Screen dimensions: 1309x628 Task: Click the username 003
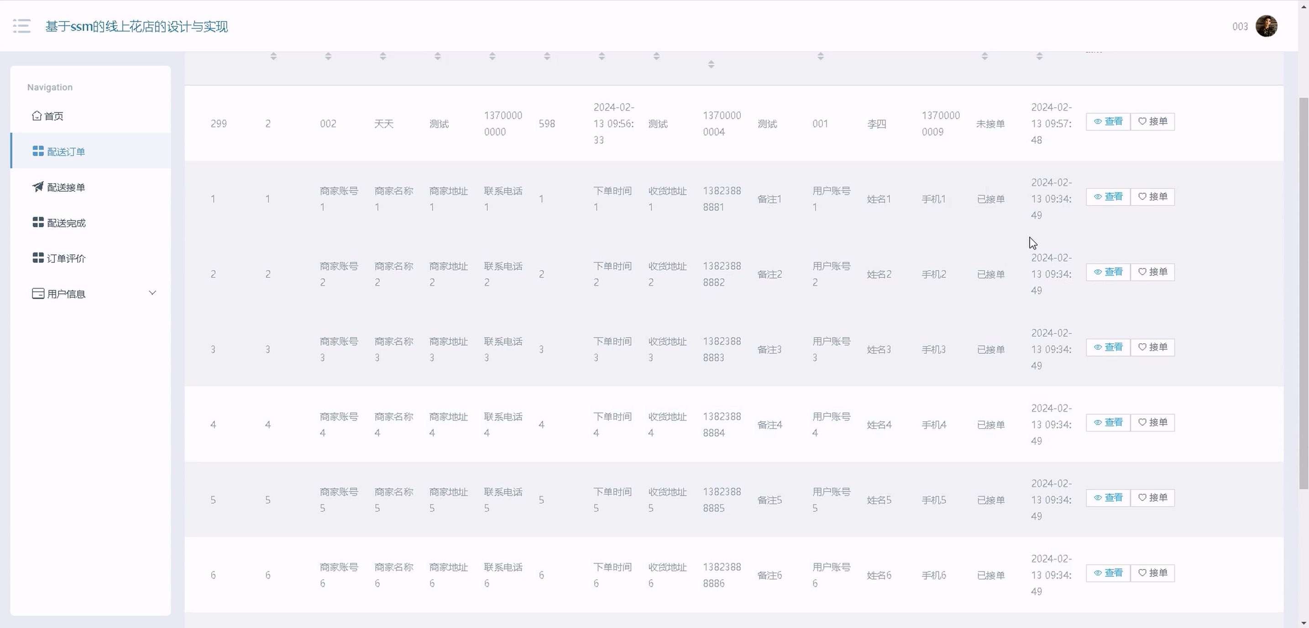(x=1240, y=26)
